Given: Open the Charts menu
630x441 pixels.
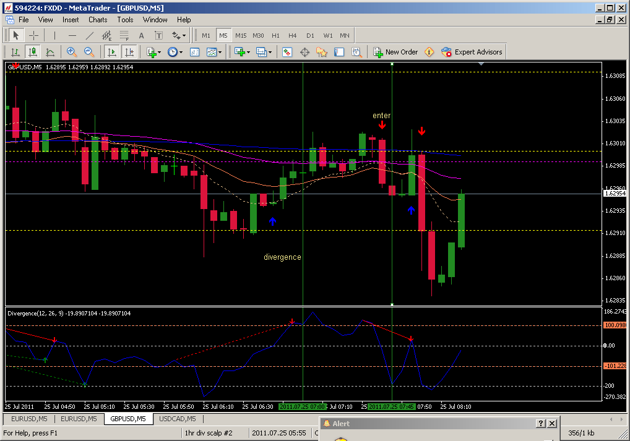Looking at the screenshot, I should 98,20.
